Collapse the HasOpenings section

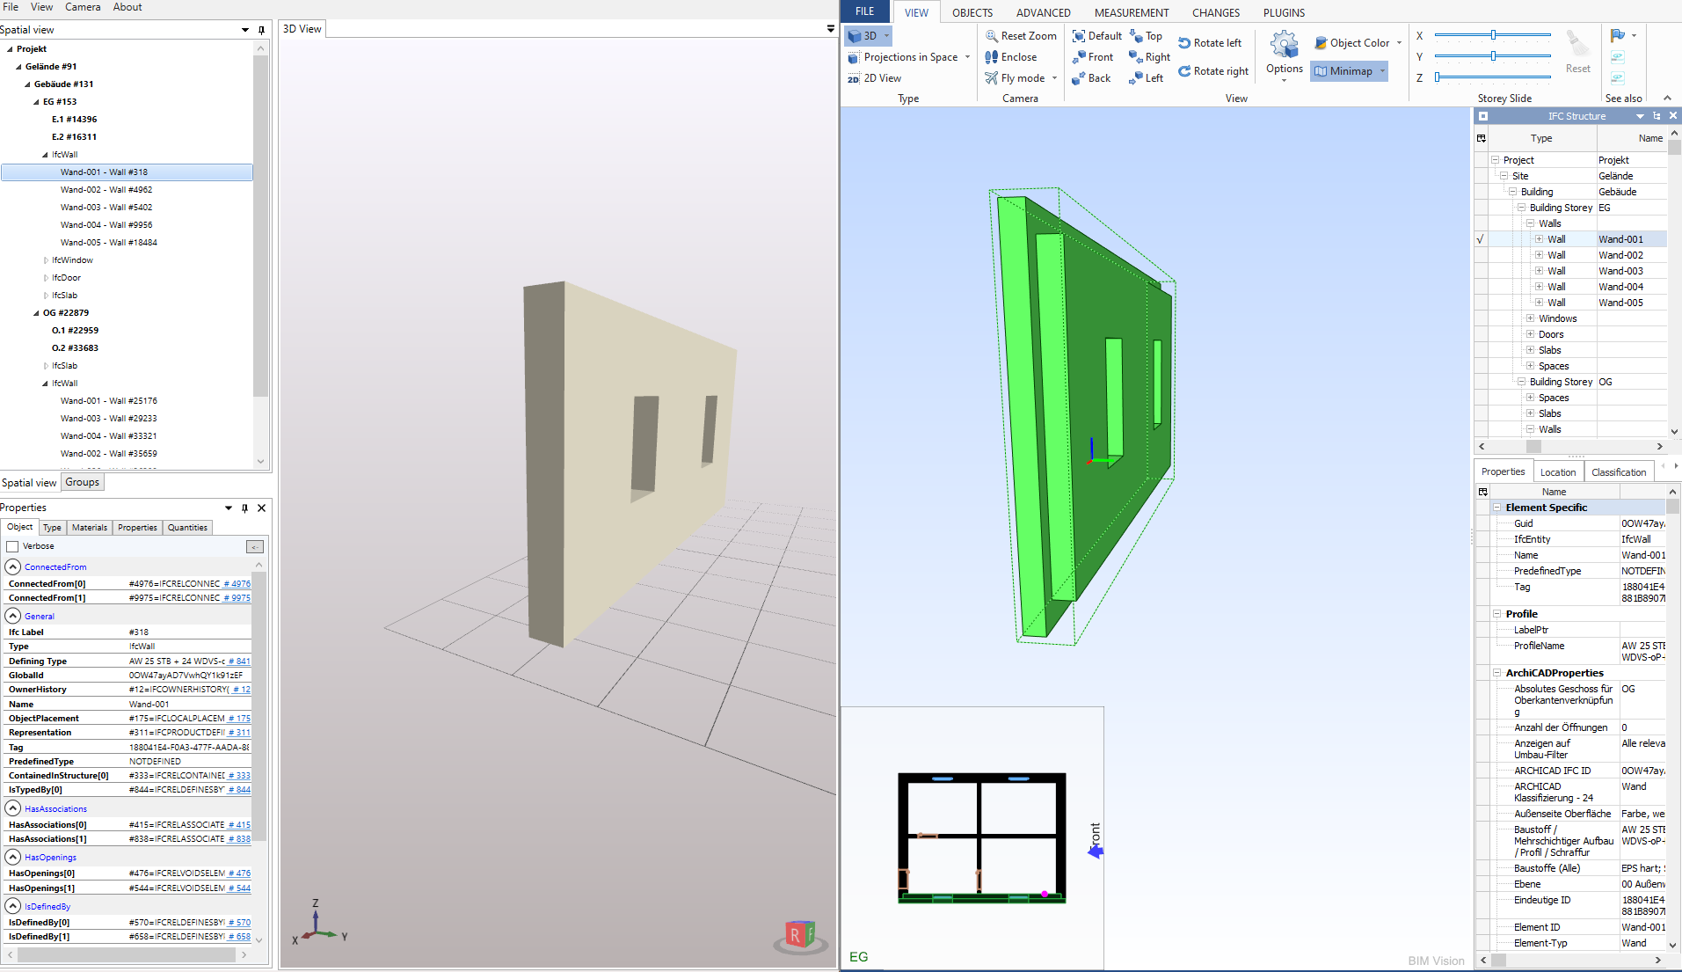coord(13,857)
